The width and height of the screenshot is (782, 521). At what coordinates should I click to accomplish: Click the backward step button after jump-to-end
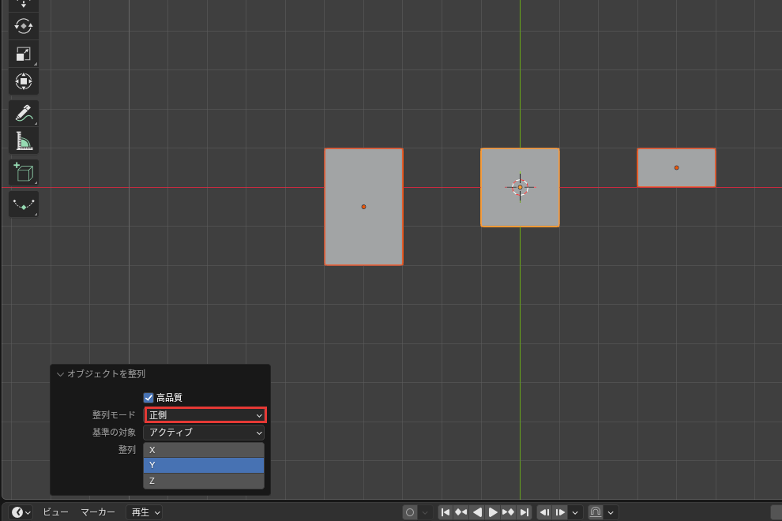point(544,512)
